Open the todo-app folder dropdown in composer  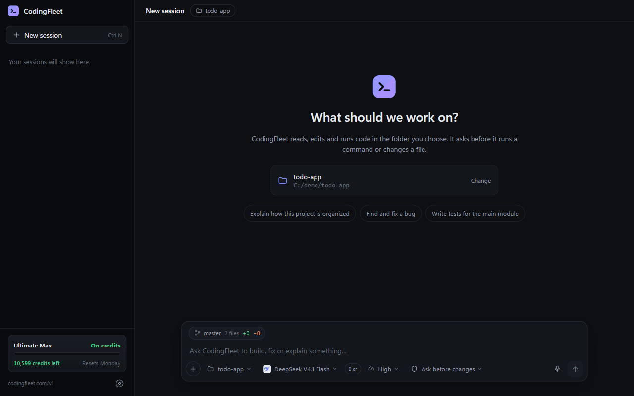tap(229, 369)
